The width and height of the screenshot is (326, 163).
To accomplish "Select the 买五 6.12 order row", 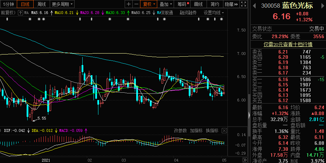I will click(288, 100).
